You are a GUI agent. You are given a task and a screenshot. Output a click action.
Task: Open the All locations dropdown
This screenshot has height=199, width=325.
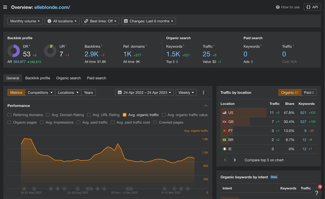click(x=62, y=21)
